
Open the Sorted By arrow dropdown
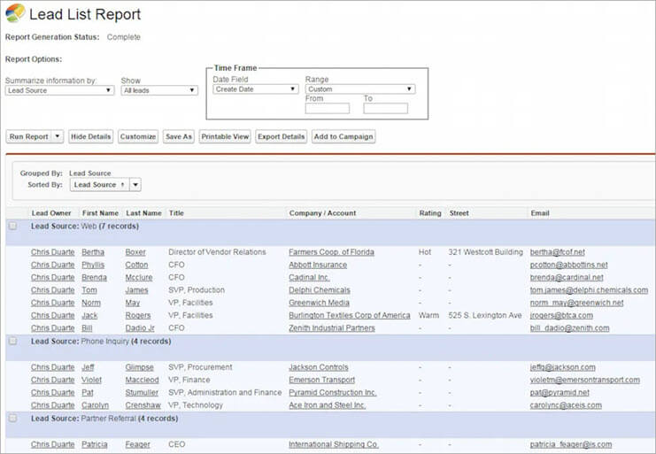click(135, 184)
